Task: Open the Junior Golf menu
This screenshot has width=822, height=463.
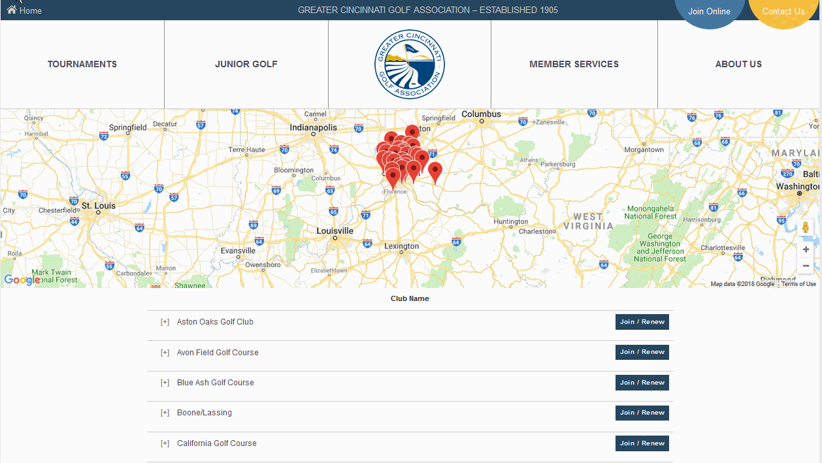Action: pyautogui.click(x=246, y=64)
